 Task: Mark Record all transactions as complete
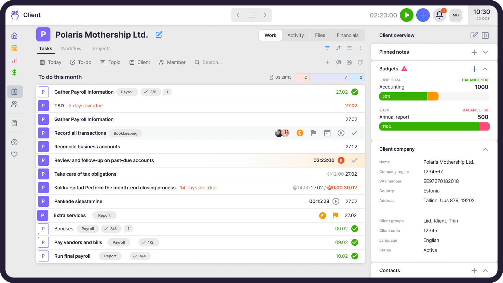click(x=354, y=133)
